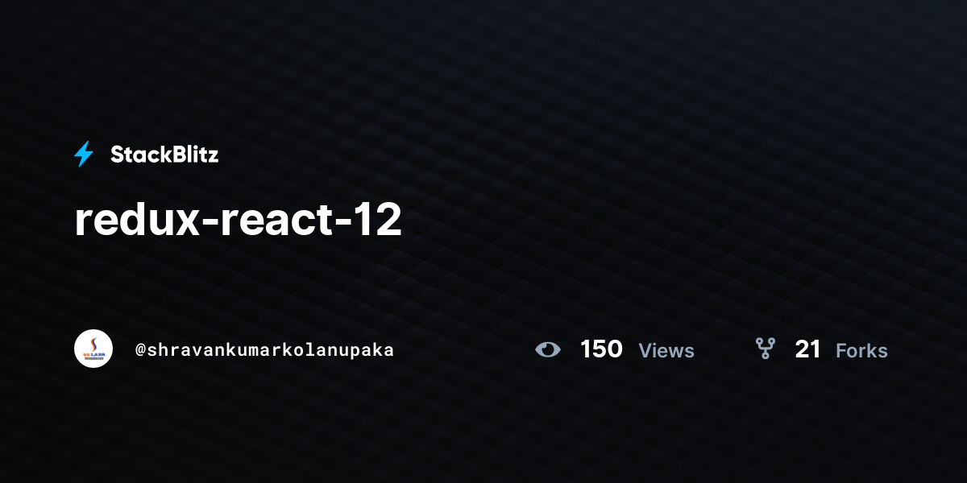967x483 pixels.
Task: Open the SS Labs profile avatar
Action: click(93, 349)
